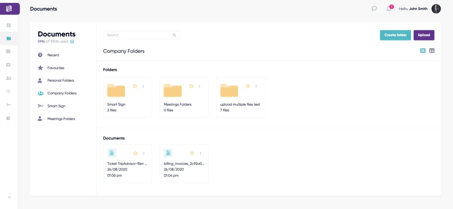Click the search magnifier icon
This screenshot has width=453, height=209.
[174, 35]
